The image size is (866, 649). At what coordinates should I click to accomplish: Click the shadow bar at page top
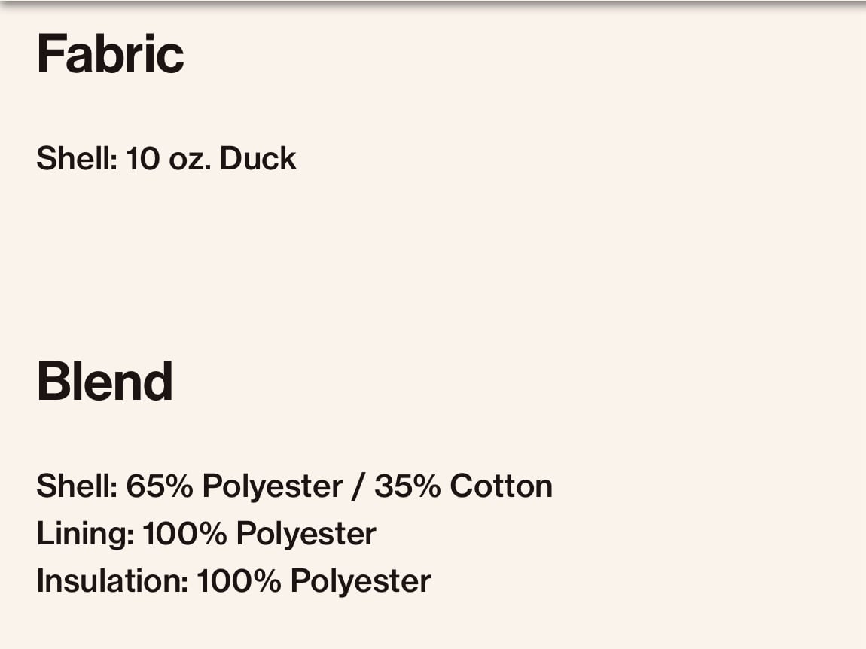point(433,4)
